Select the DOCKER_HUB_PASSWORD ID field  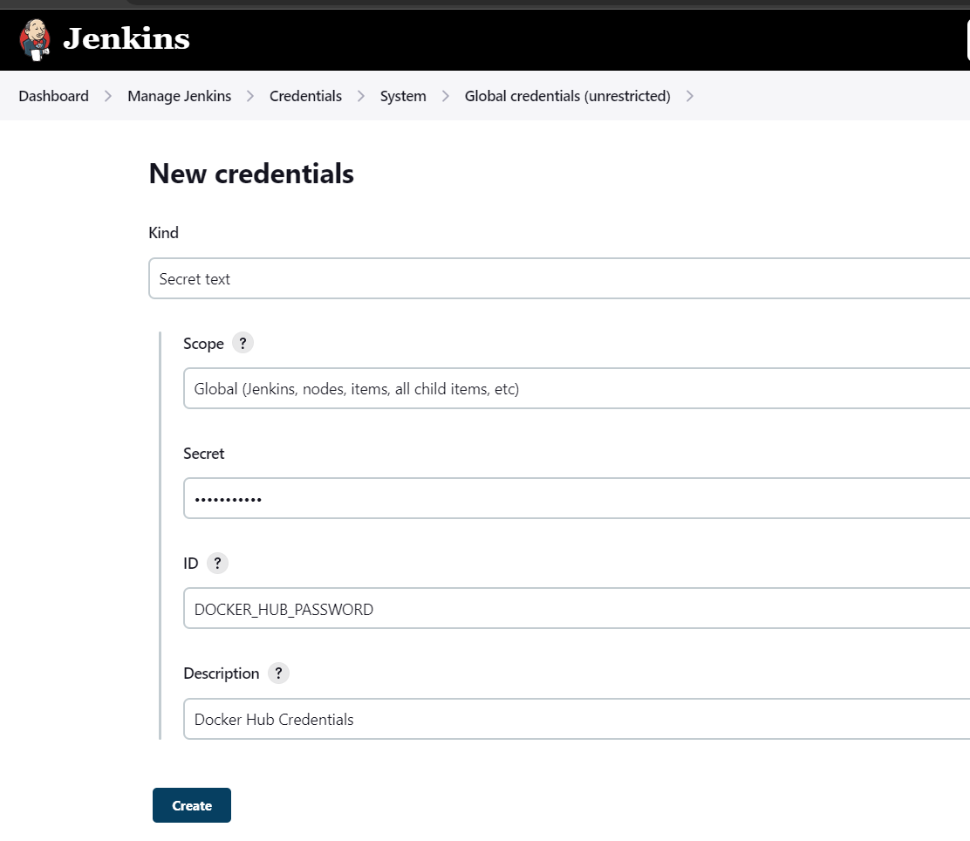click(576, 608)
